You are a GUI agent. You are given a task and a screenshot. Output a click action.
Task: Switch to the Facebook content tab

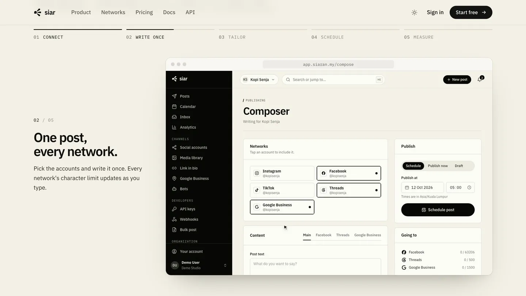[324, 235]
